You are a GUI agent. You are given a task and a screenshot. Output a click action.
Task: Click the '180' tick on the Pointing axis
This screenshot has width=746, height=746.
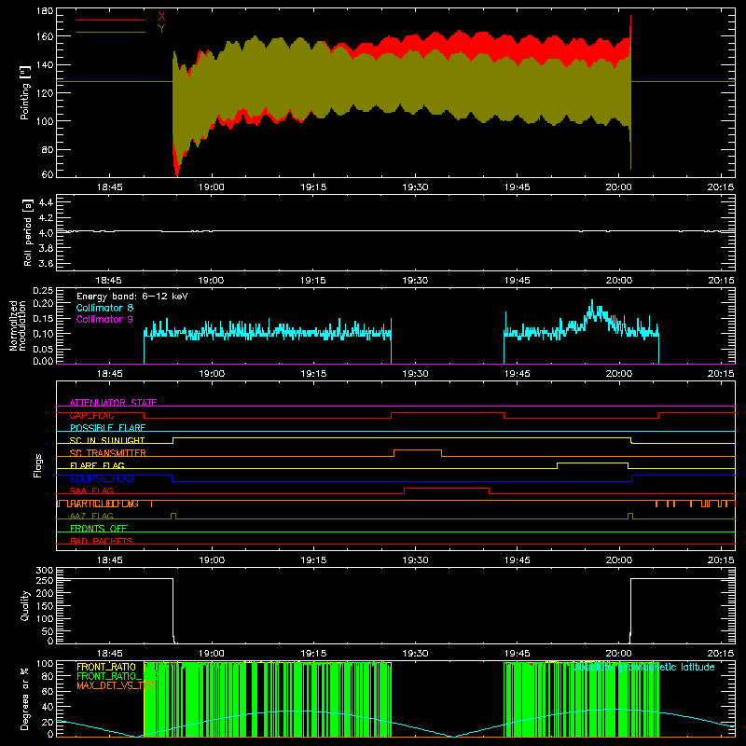click(x=45, y=11)
